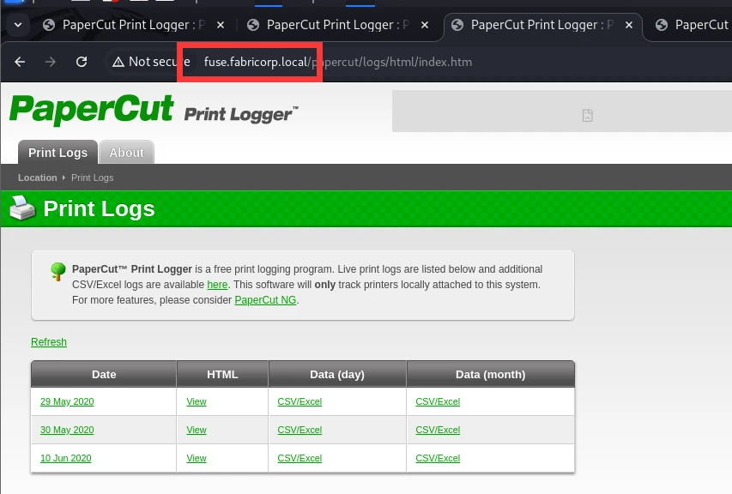Viewport: 732px width, 494px height.
Task: Switch to the second PaperCut Print Logger tab
Action: 337,25
